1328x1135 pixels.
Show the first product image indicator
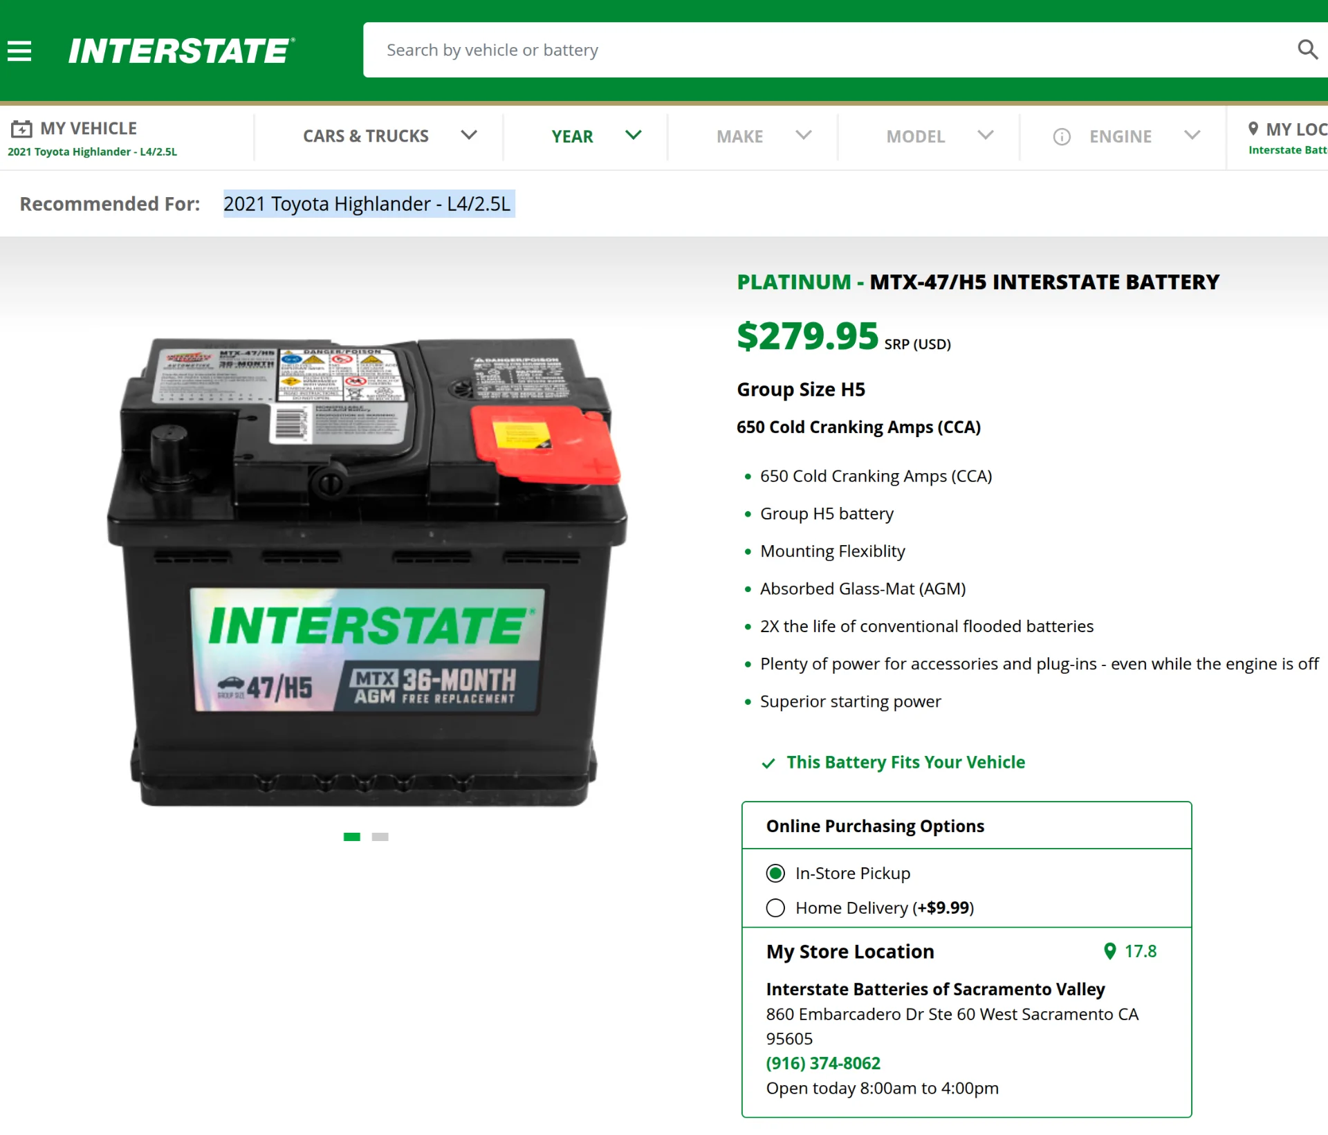point(351,837)
